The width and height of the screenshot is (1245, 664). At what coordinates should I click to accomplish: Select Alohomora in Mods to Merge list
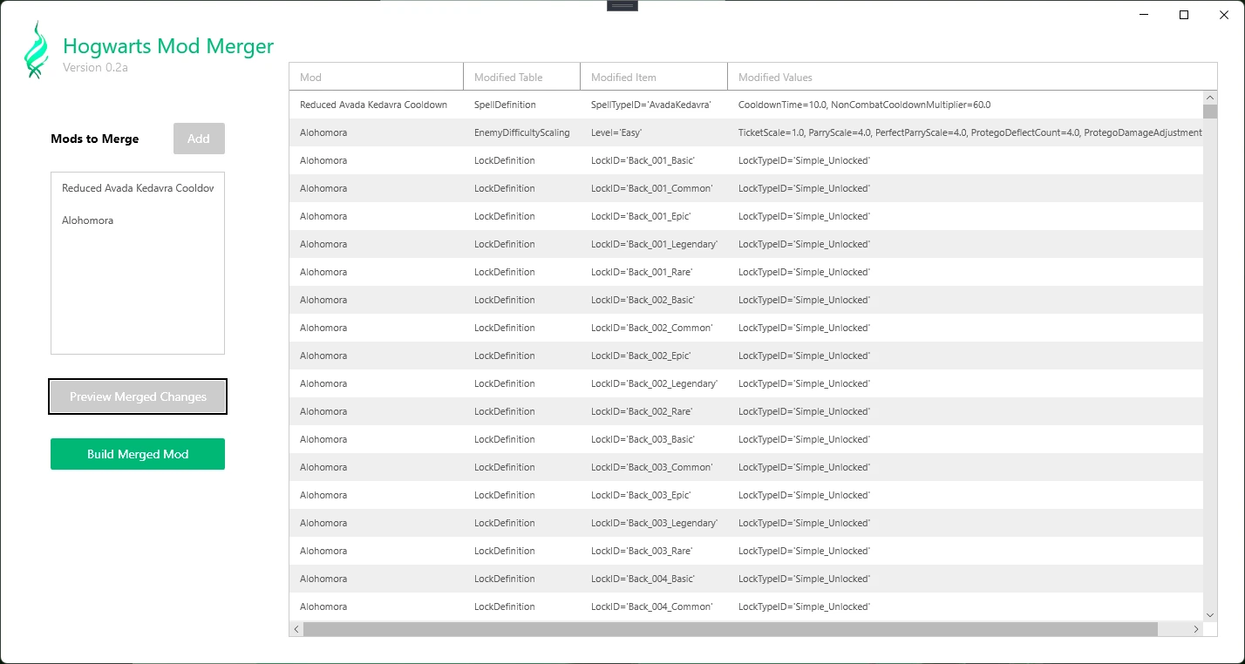88,220
